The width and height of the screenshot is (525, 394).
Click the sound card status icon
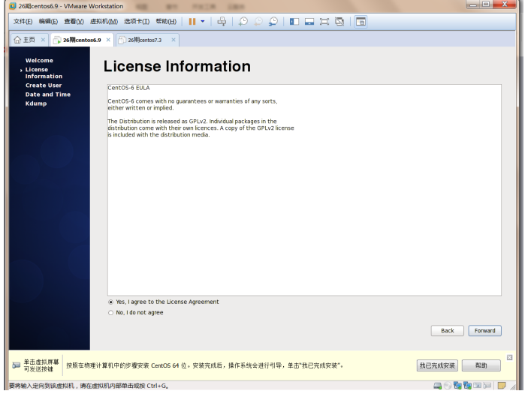click(x=477, y=386)
